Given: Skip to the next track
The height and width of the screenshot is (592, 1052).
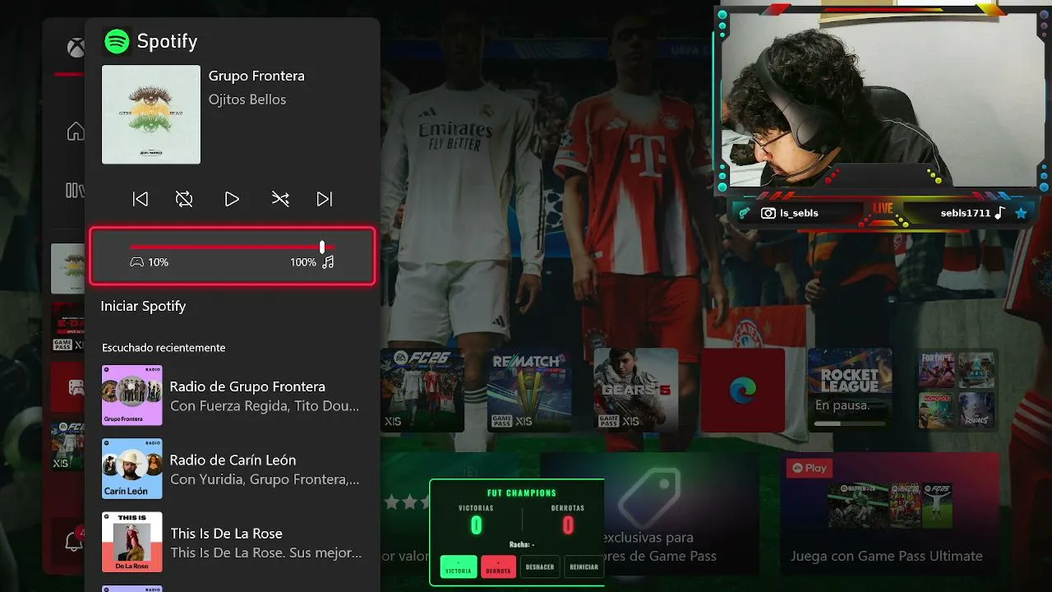Looking at the screenshot, I should pos(325,199).
